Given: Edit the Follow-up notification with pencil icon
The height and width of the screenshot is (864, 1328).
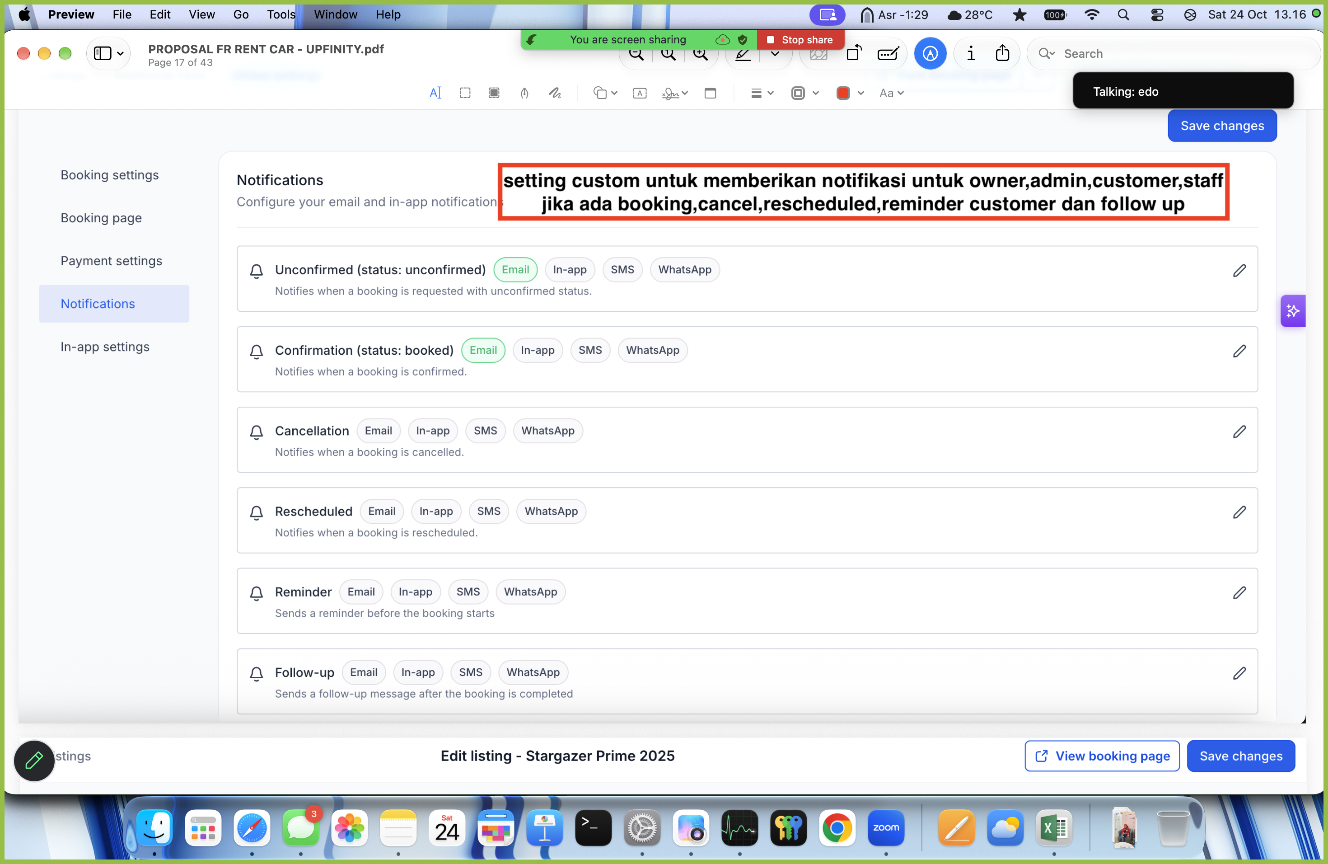Looking at the screenshot, I should [1239, 673].
